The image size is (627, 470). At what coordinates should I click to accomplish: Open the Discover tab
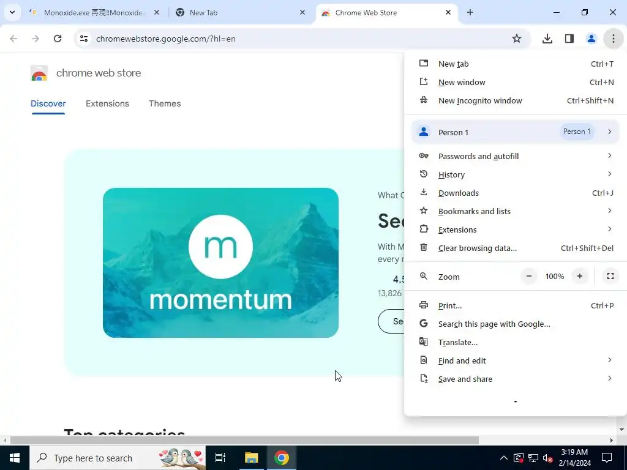point(48,103)
